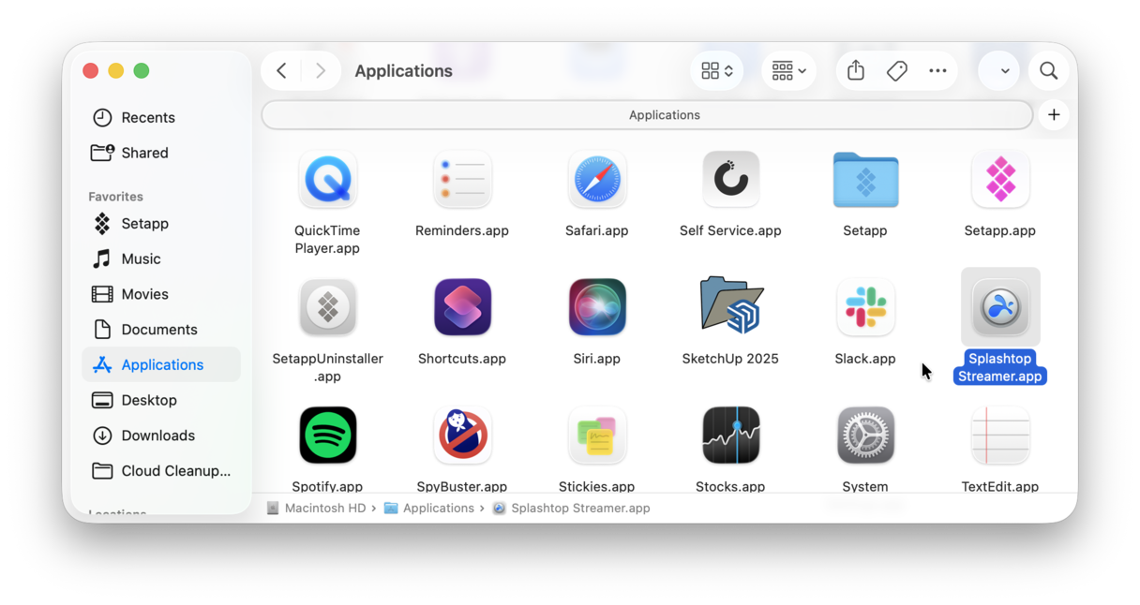Add a new tab with plus button

[1054, 115]
